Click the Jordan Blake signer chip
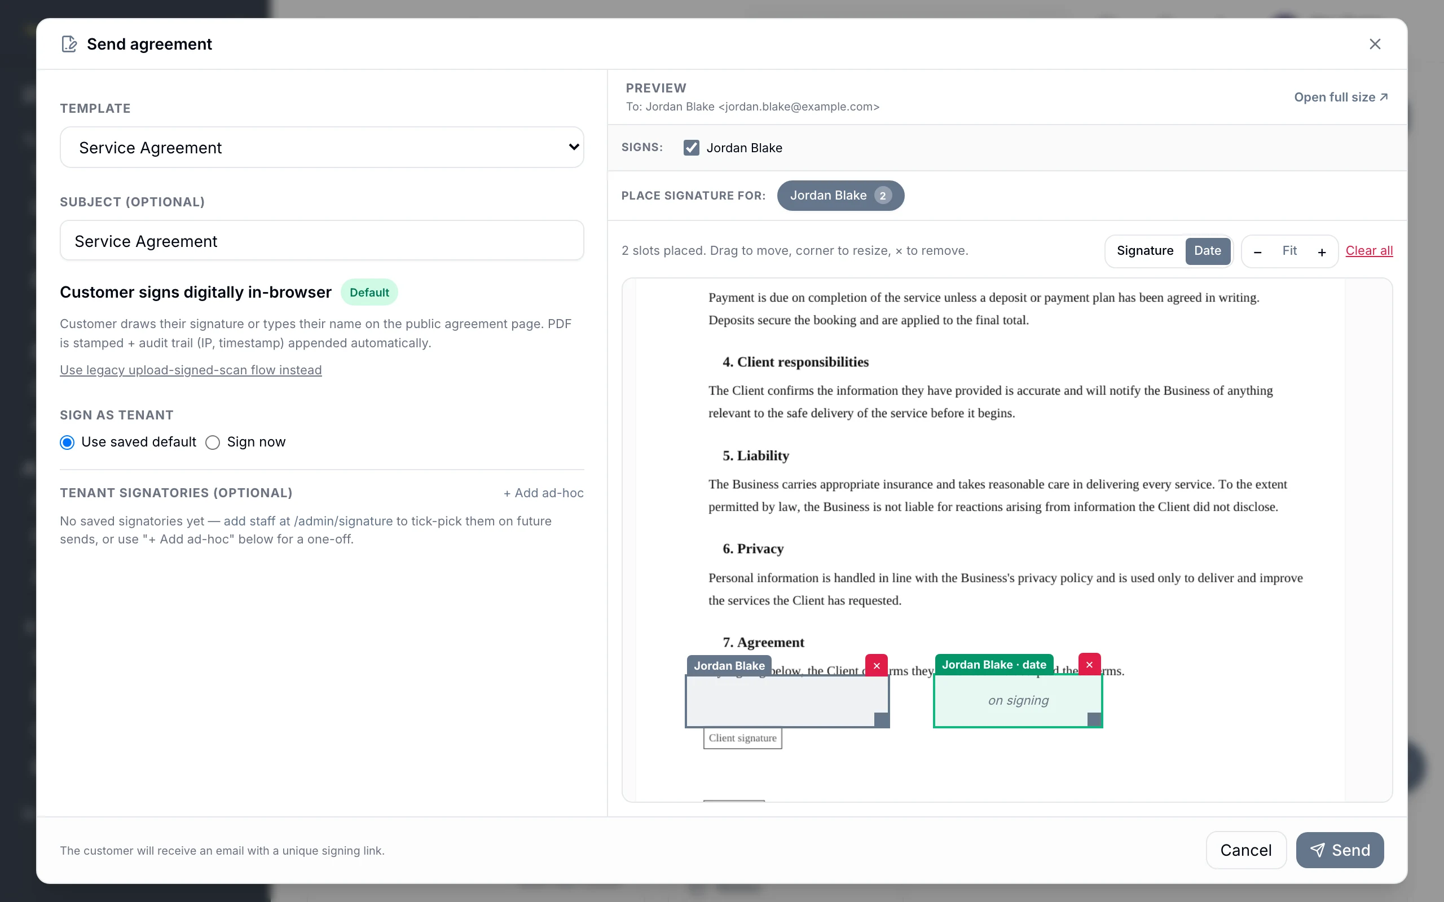 (x=840, y=195)
